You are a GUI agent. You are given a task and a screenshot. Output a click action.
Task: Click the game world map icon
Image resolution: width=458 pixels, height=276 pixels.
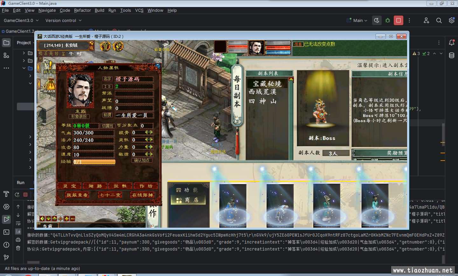[x=92, y=43]
